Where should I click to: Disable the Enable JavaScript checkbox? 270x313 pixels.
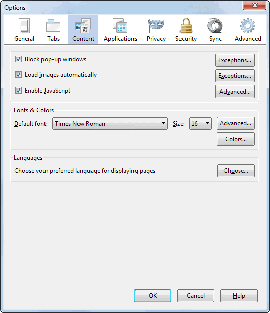pyautogui.click(x=18, y=90)
